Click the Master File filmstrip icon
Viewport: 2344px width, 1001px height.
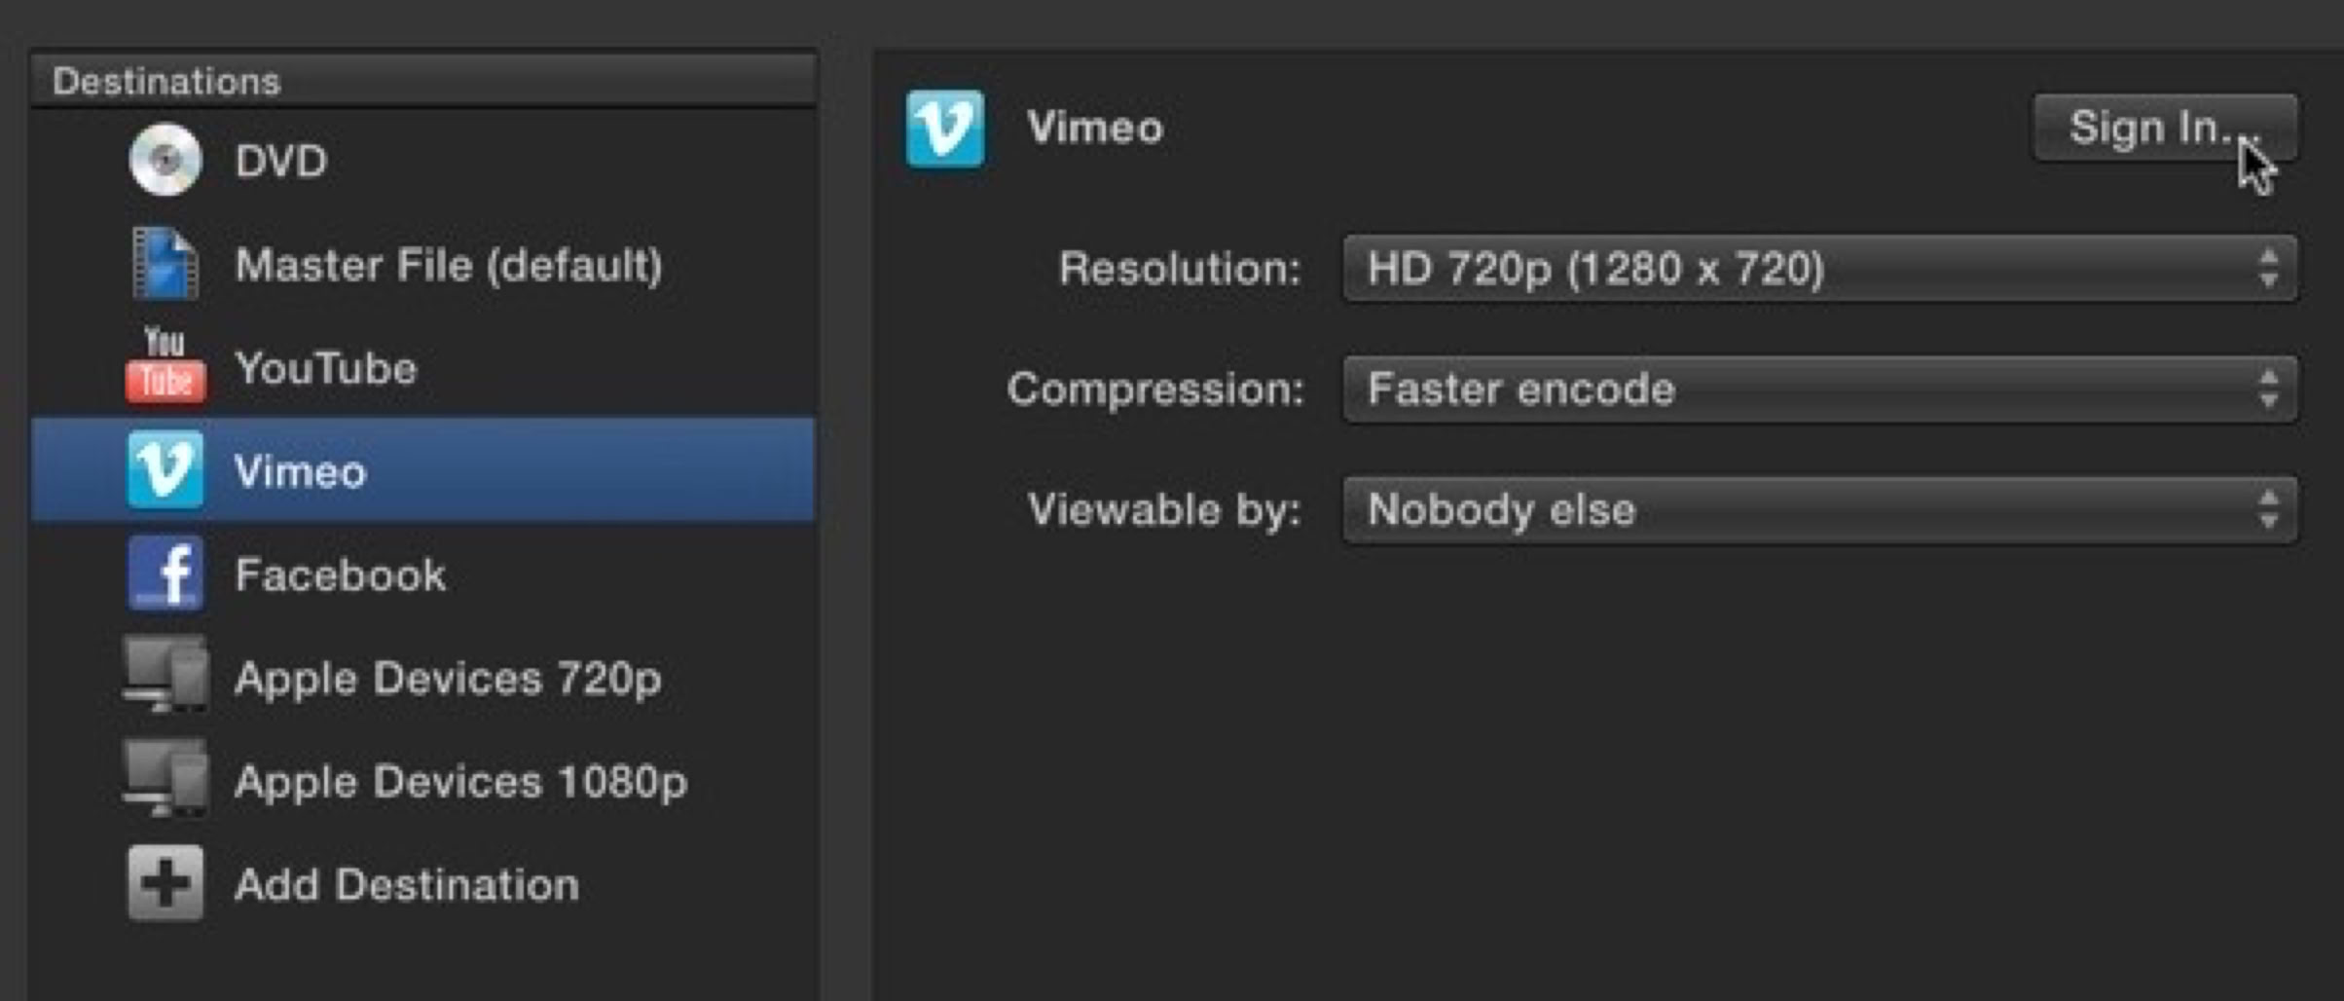tap(165, 263)
